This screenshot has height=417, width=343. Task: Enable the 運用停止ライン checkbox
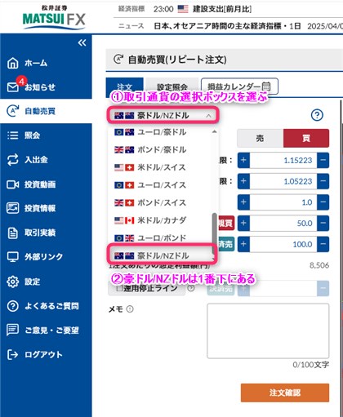[119, 288]
